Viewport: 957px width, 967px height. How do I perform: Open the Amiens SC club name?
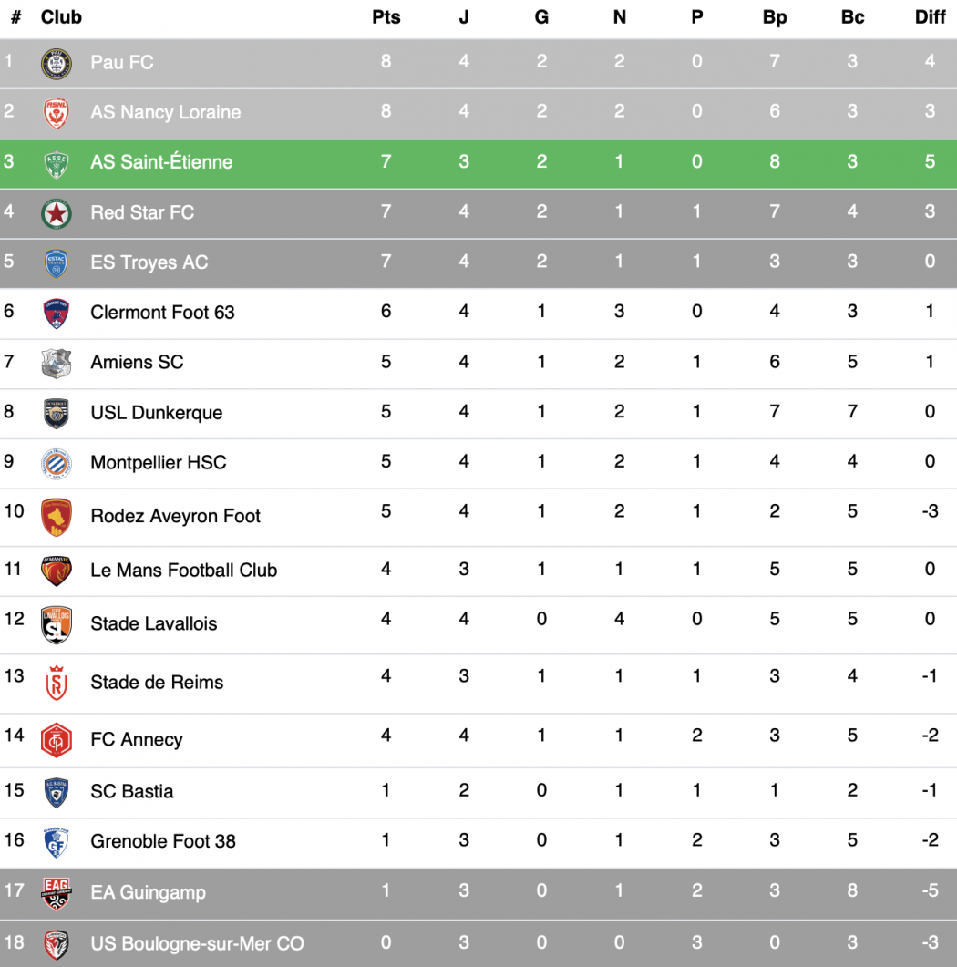coord(137,362)
